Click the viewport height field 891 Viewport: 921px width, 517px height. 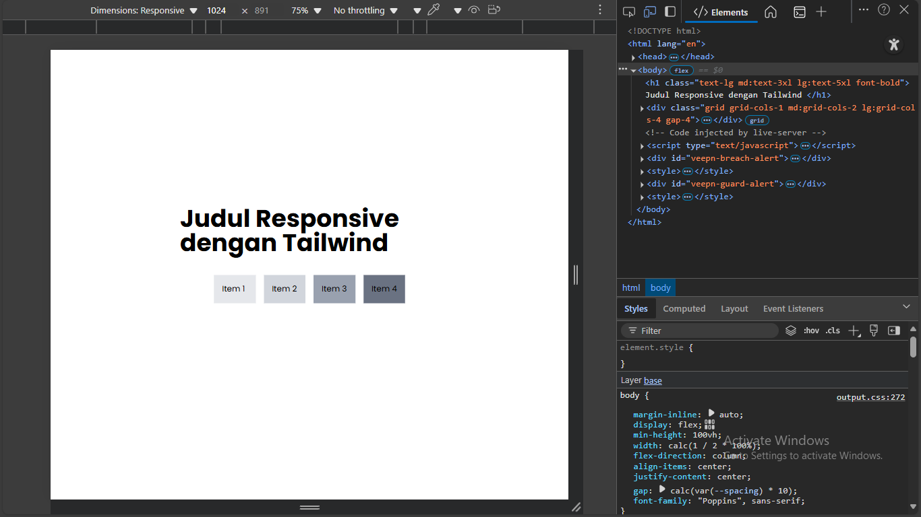point(263,11)
